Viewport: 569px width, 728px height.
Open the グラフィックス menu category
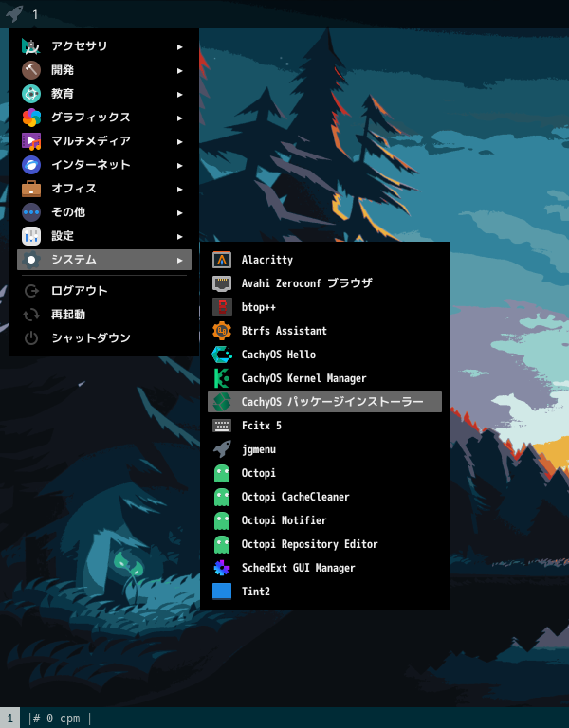(104, 118)
